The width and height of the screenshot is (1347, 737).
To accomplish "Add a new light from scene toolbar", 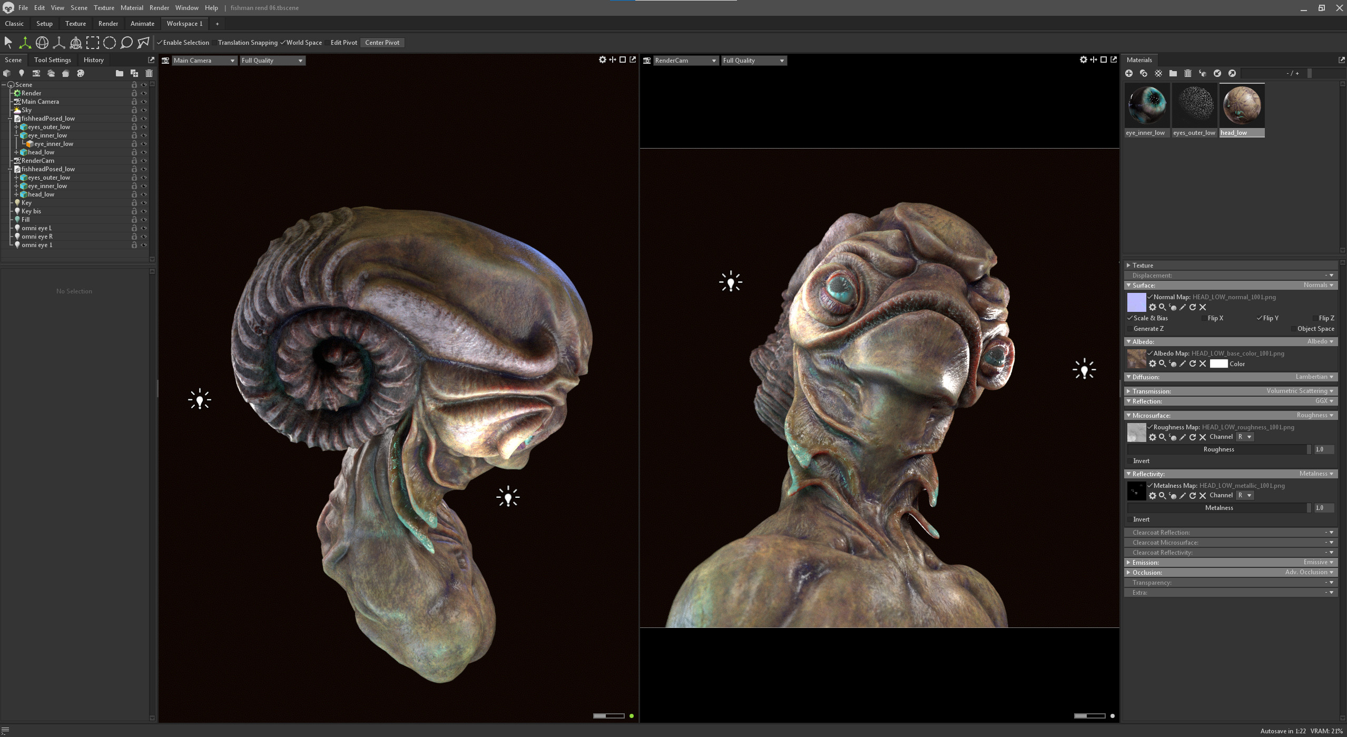I will (x=22, y=73).
